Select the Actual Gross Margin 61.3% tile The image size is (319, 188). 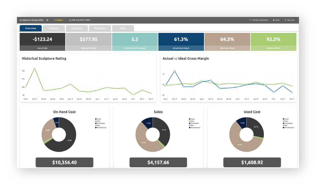point(181,42)
